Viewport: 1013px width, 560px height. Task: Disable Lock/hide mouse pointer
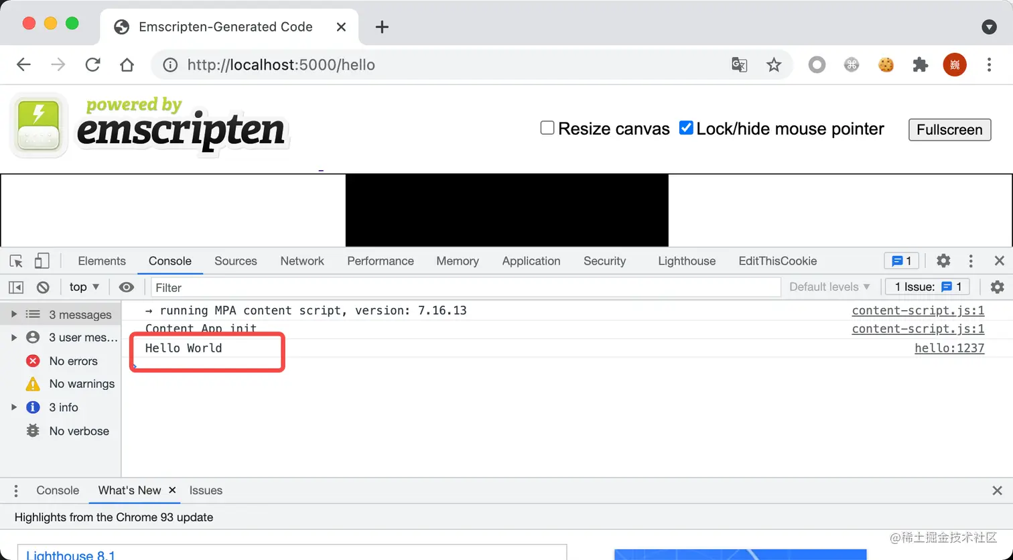[686, 127]
